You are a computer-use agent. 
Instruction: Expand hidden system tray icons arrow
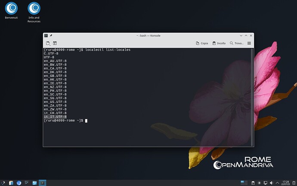click(277, 183)
